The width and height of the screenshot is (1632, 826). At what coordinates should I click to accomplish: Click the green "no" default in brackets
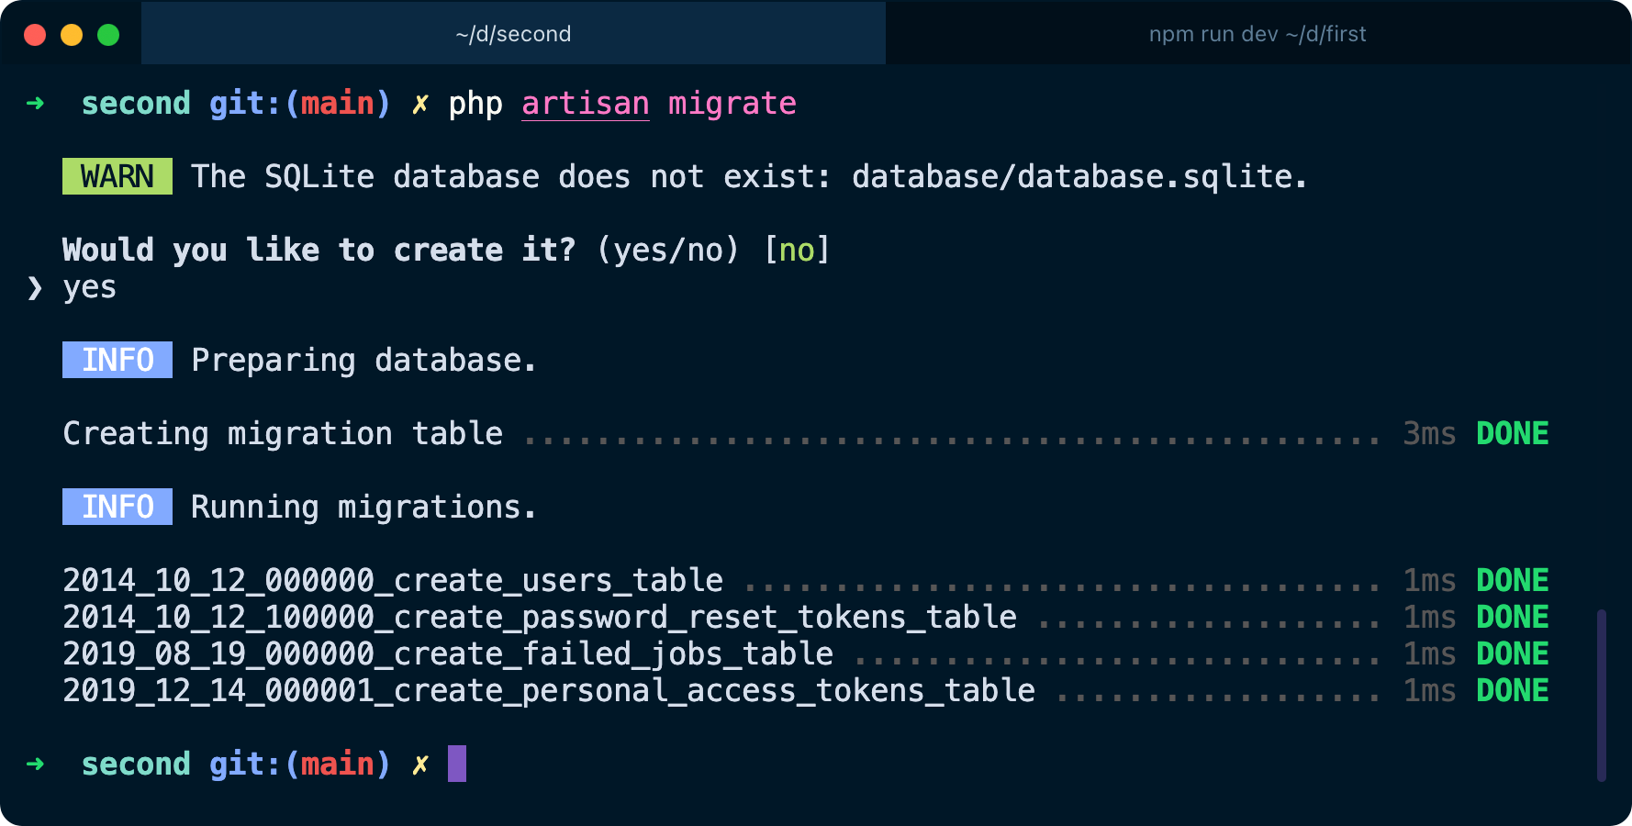796,250
